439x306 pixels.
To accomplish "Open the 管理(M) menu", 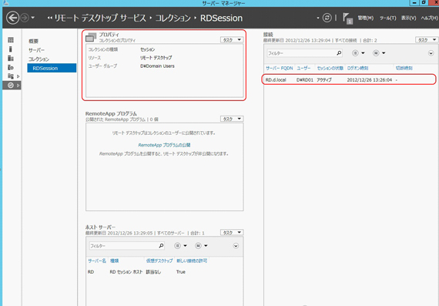I will point(365,18).
